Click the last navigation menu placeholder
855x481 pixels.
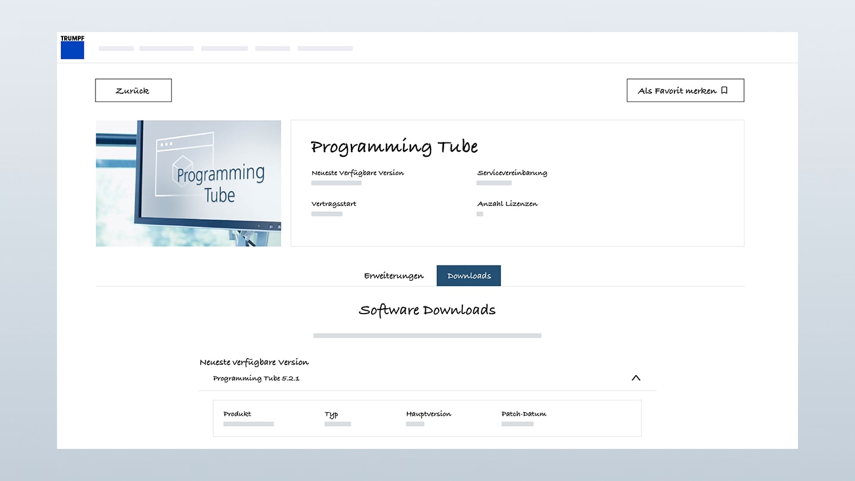tap(325, 49)
